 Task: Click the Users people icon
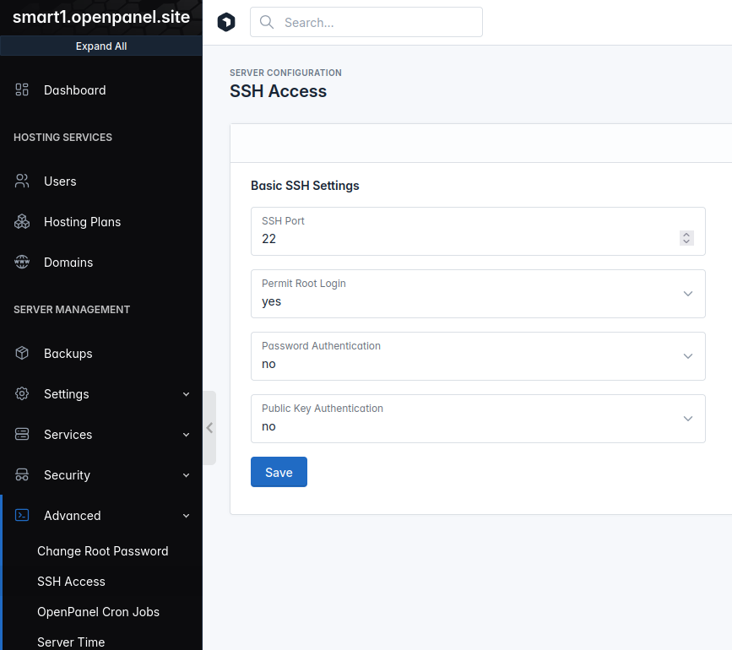(23, 181)
